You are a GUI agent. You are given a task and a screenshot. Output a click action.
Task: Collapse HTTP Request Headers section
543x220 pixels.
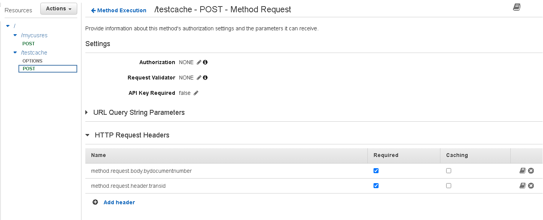(x=87, y=135)
